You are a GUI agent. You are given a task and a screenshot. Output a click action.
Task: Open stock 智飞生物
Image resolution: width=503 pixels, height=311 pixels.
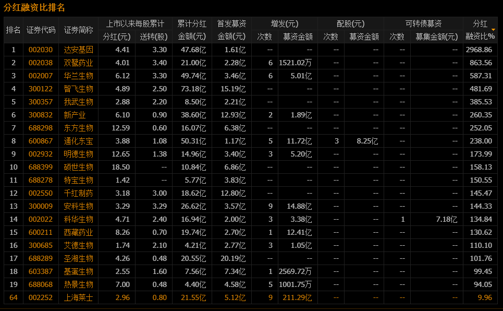pyautogui.click(x=78, y=89)
